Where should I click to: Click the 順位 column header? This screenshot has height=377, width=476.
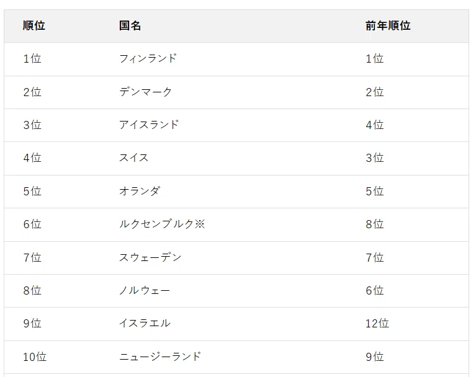tap(34, 26)
